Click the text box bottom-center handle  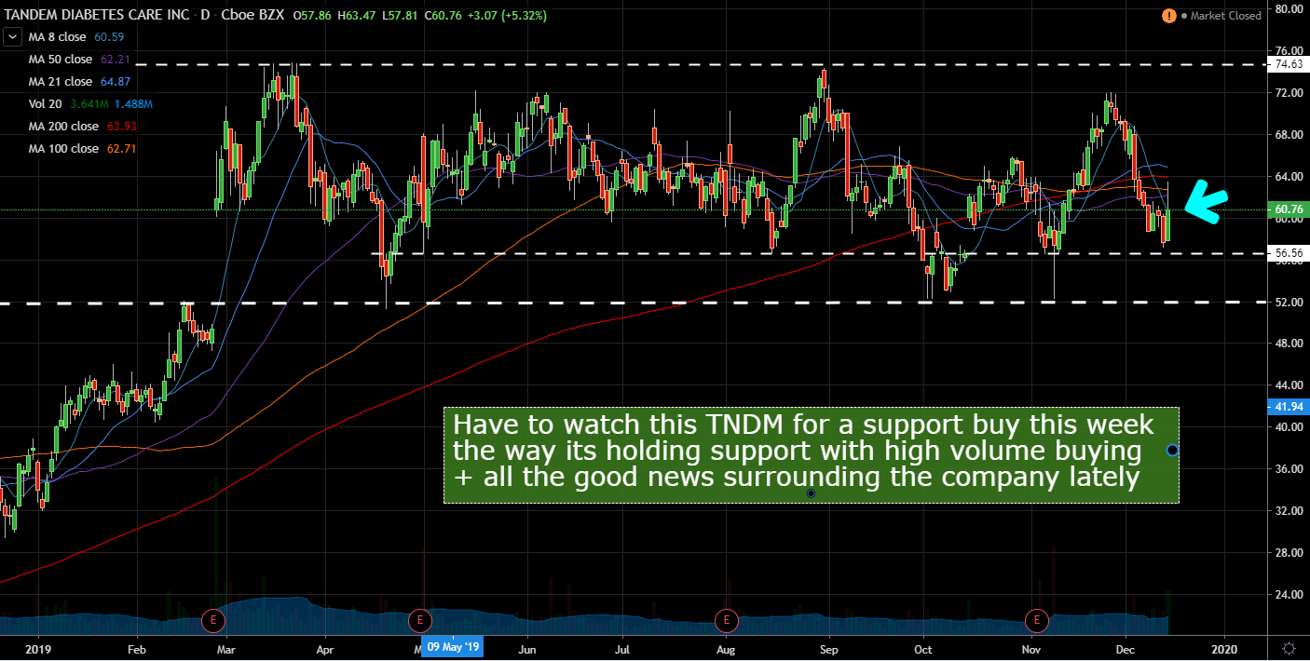(811, 492)
